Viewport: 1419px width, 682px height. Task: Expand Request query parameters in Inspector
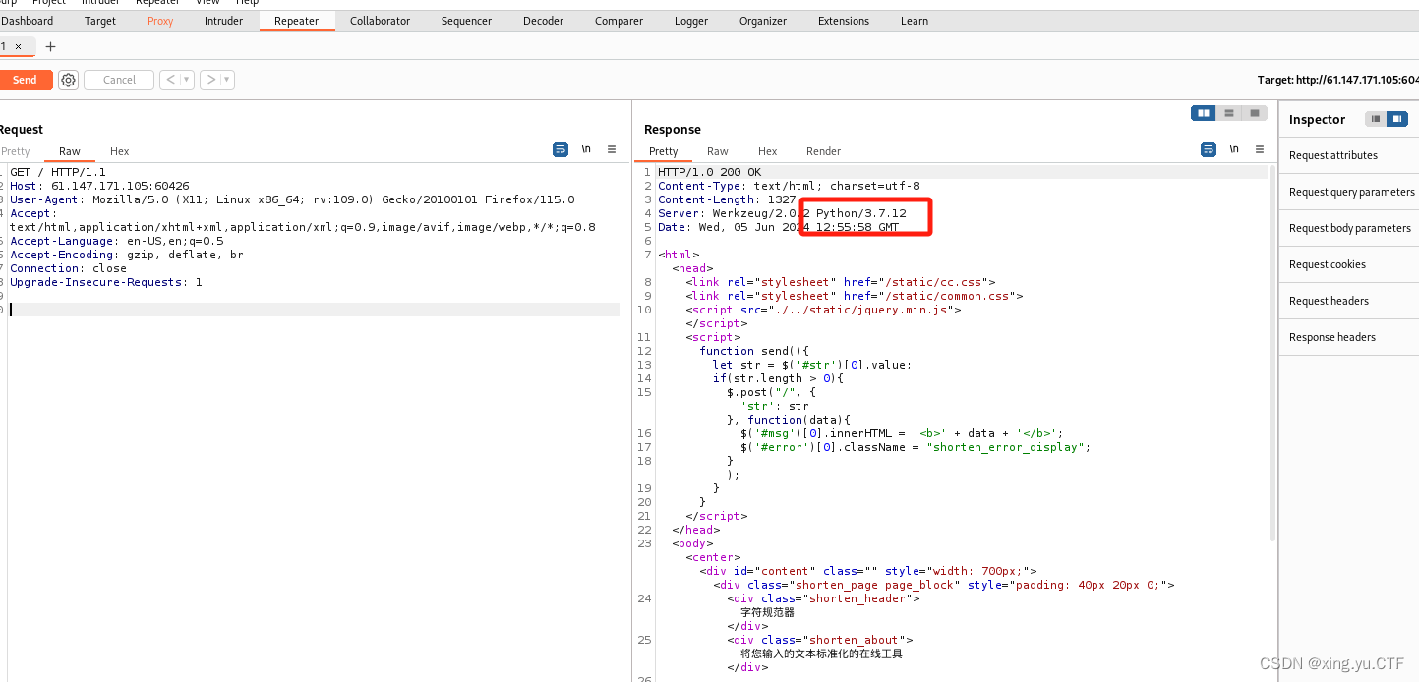1348,192
